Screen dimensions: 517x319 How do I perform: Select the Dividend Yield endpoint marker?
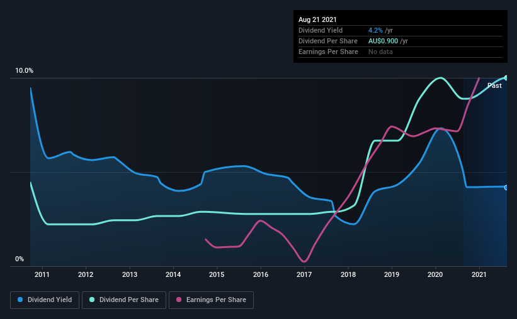point(506,188)
